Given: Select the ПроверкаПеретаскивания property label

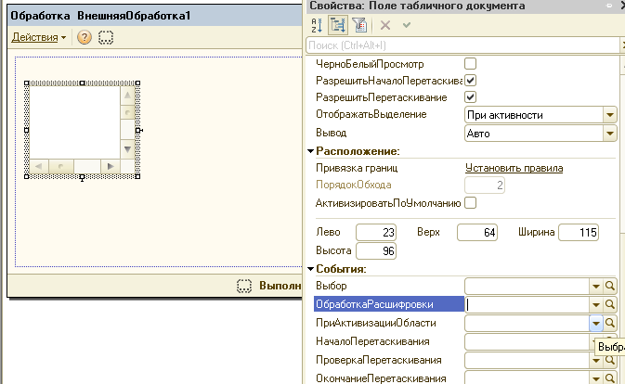Looking at the screenshot, I should [379, 360].
